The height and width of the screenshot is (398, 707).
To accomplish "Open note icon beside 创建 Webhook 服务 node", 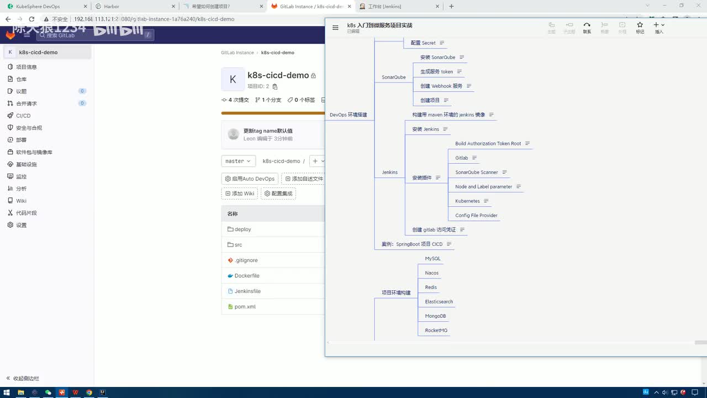I will (x=469, y=86).
